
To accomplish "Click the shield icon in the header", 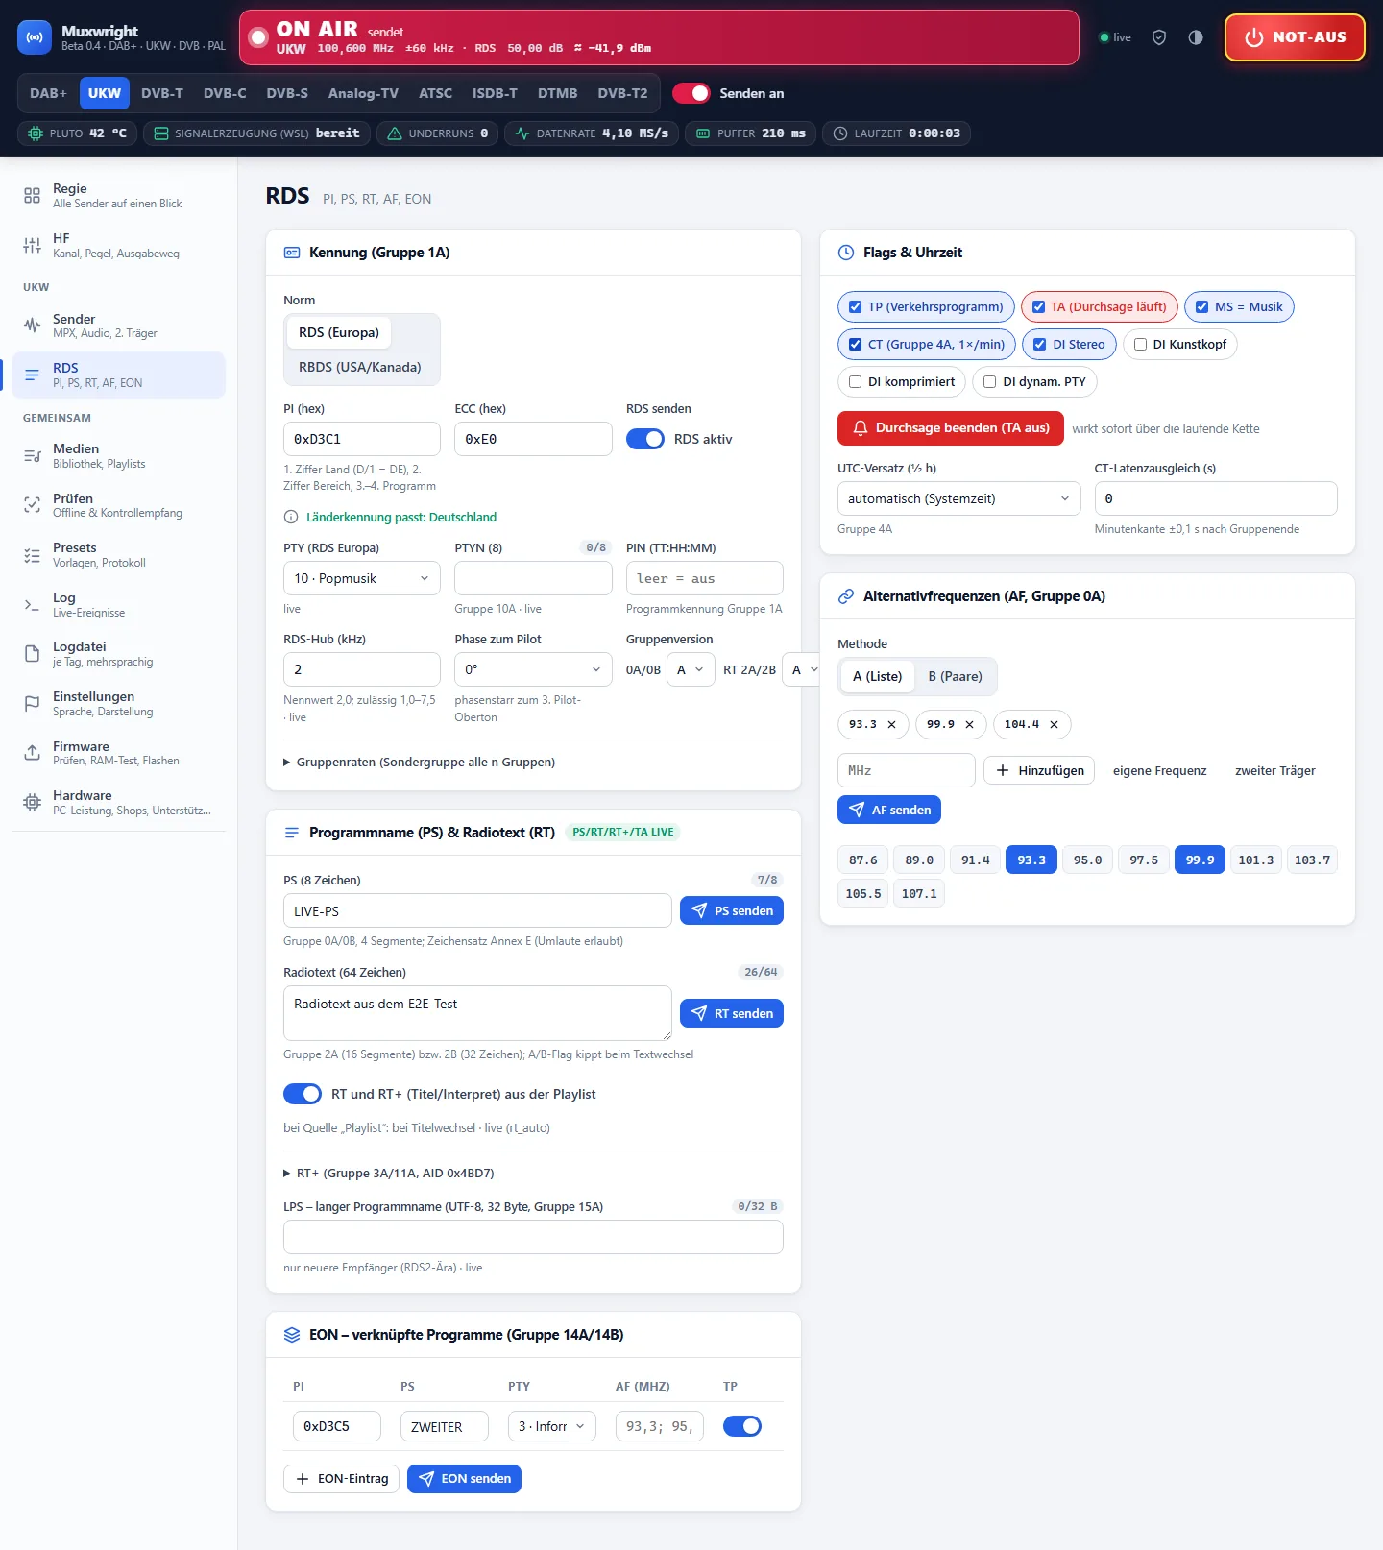I will [1159, 37].
